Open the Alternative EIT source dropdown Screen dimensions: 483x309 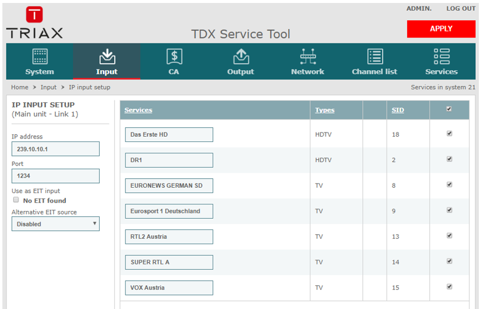(55, 224)
